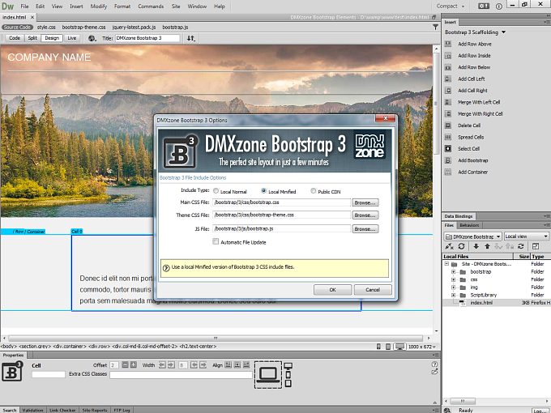
Task: Expand the ScriptLibrary folder
Action: tap(453, 295)
